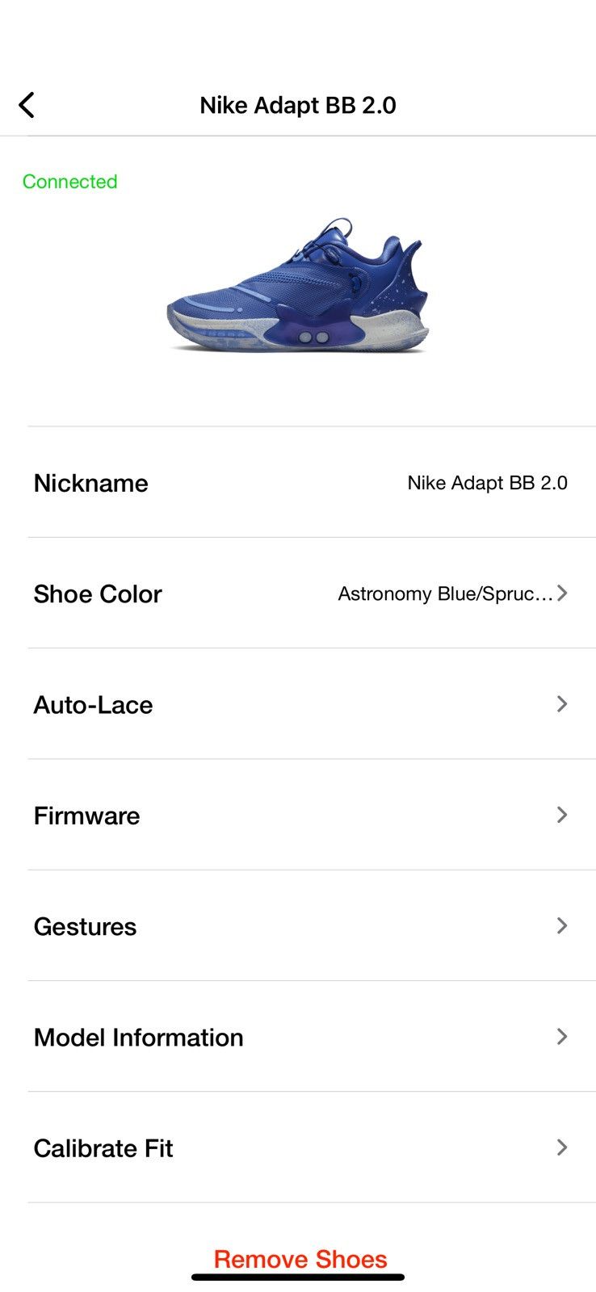Tap the back arrow icon
The width and height of the screenshot is (596, 1292).
click(x=27, y=105)
